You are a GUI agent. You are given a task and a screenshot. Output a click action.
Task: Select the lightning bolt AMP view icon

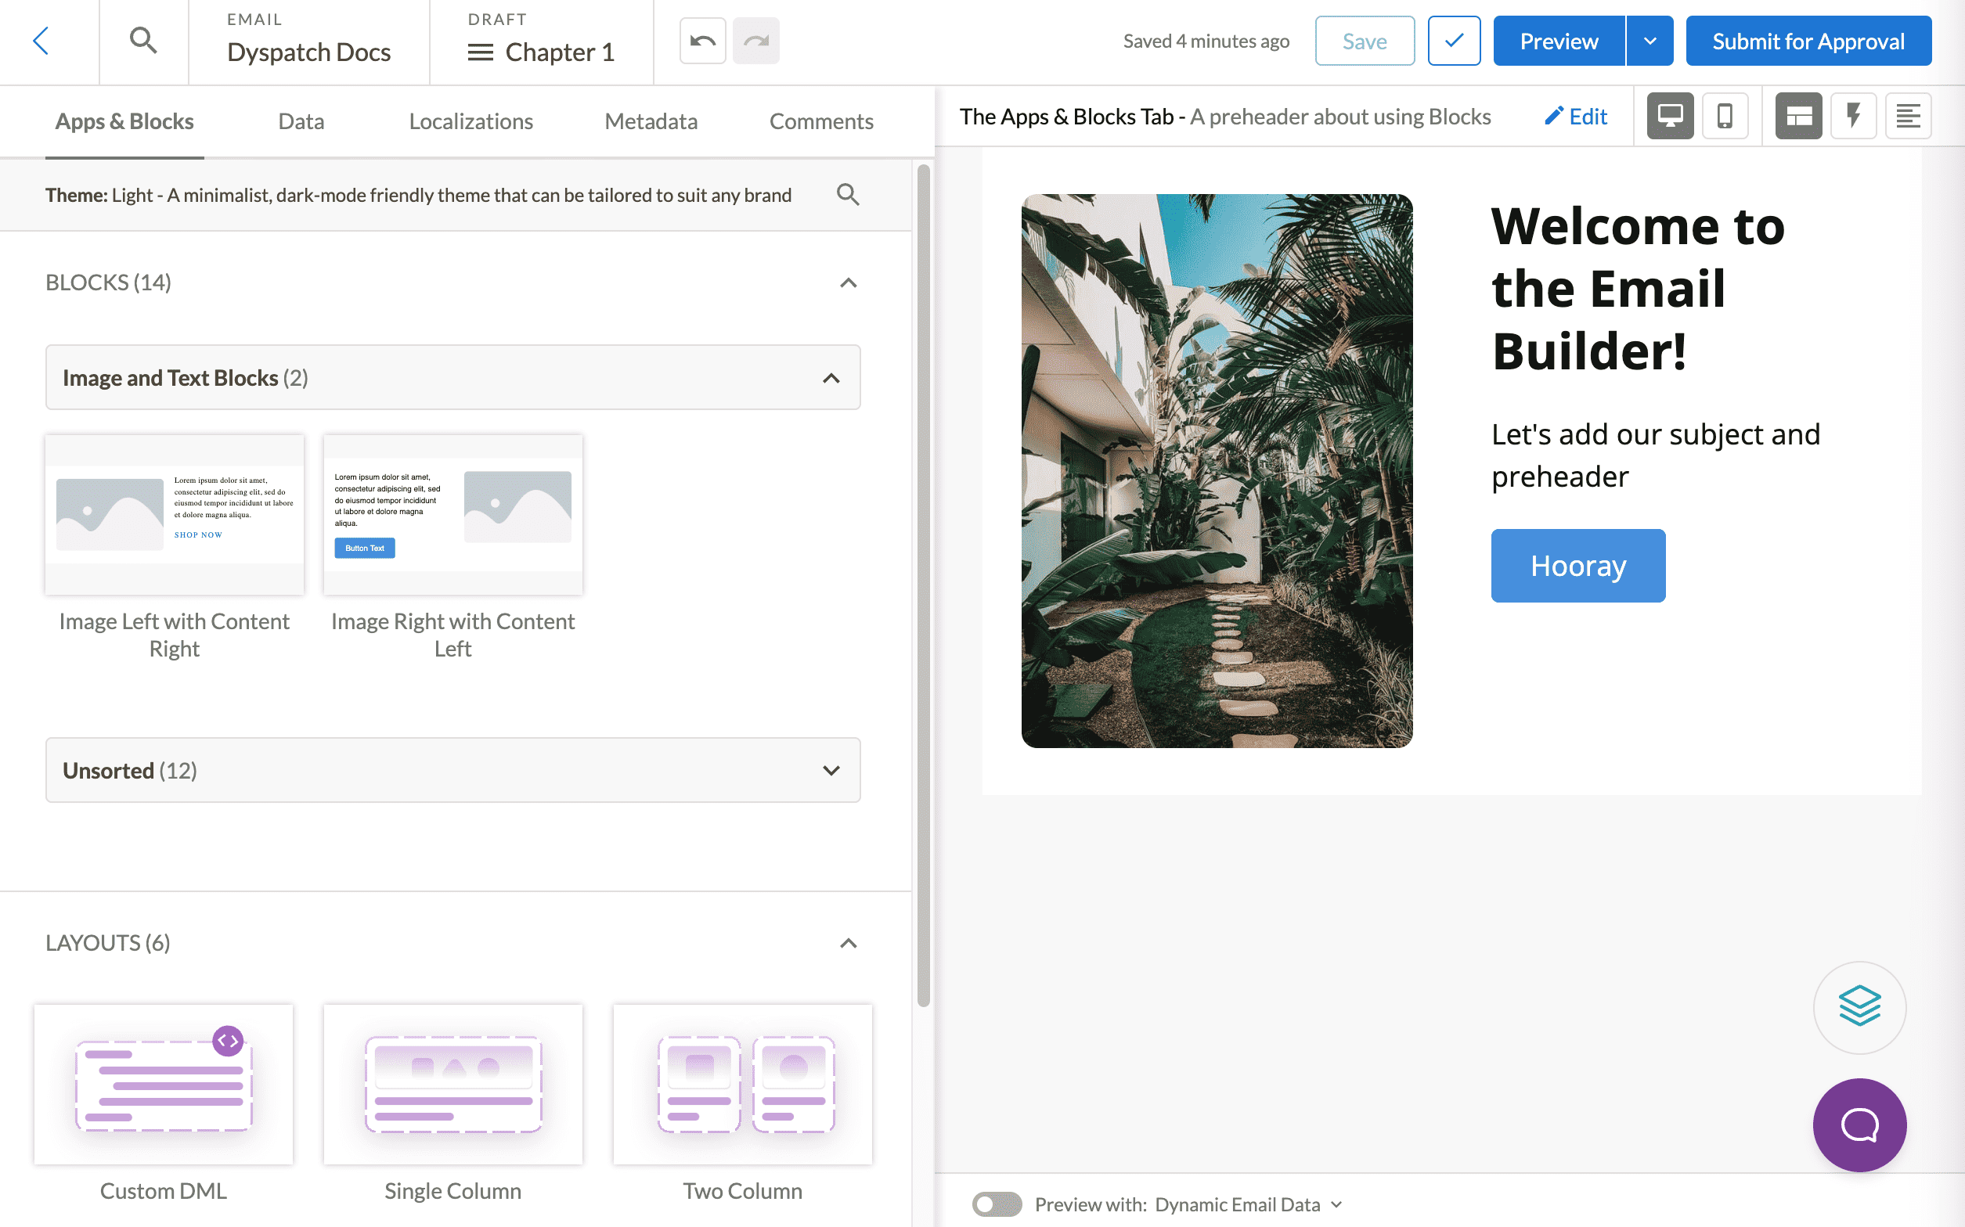pos(1853,116)
